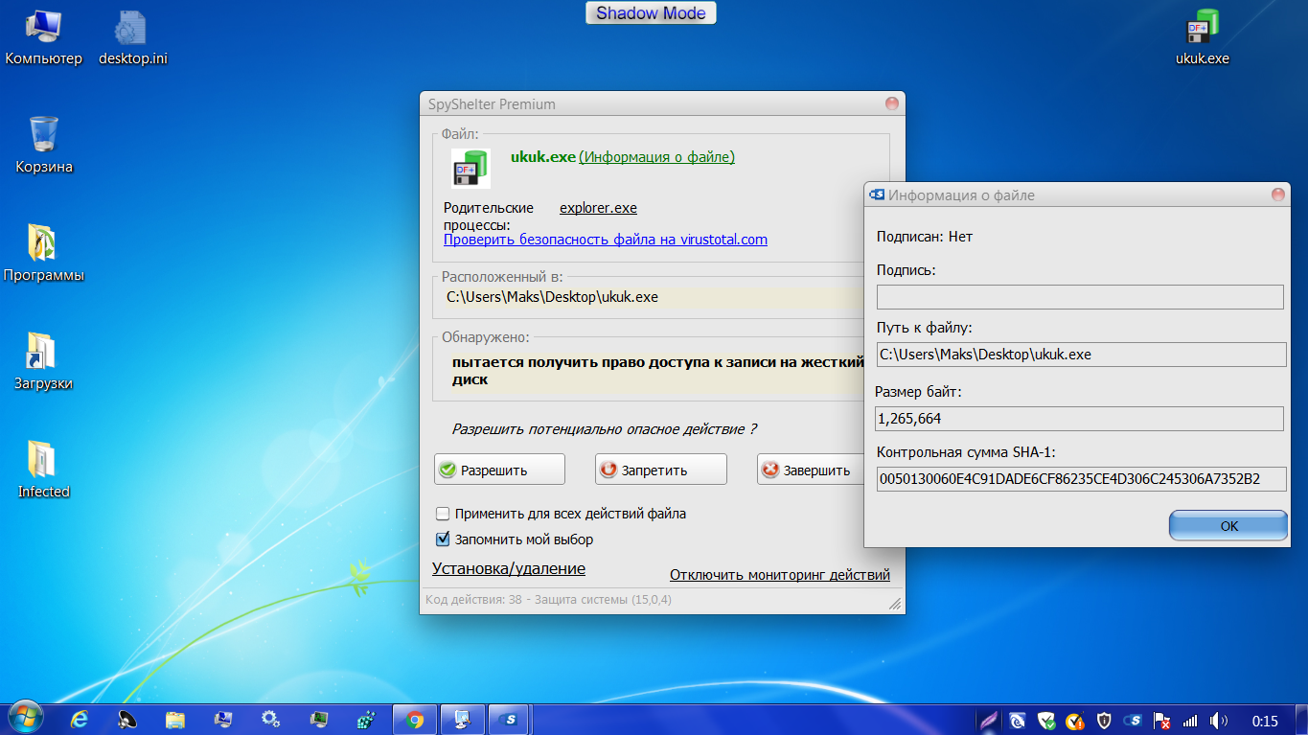
Task: Enable 'Применить для всех действий файла' checkbox
Action: tap(443, 514)
